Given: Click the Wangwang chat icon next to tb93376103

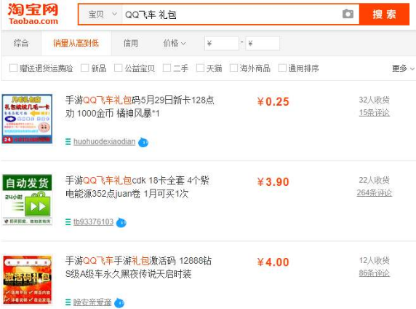Looking at the screenshot, I should (x=121, y=222).
